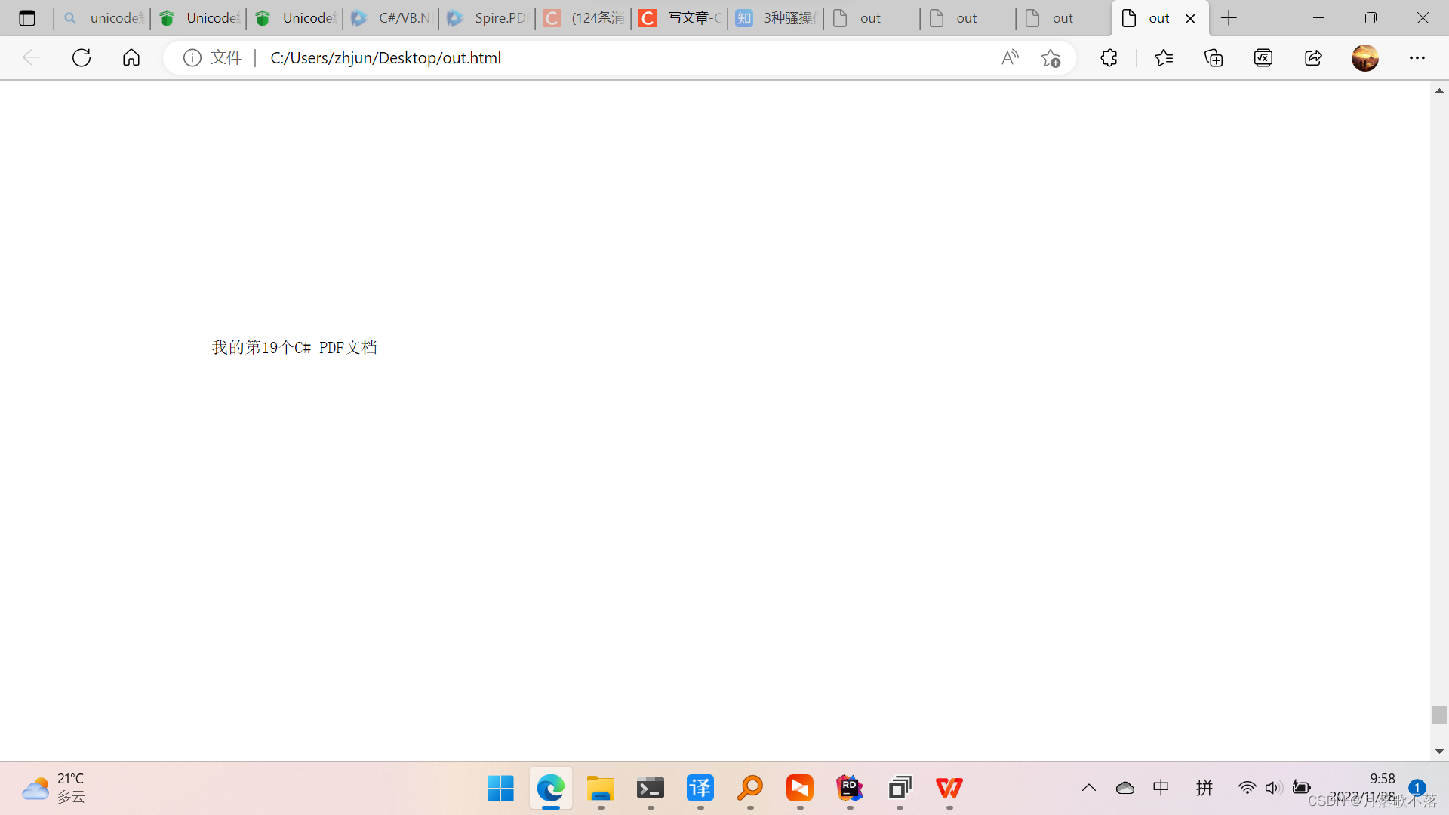Screen dimensions: 1449x815
Task: Open File Explorer from the taskbar
Action: (601, 789)
